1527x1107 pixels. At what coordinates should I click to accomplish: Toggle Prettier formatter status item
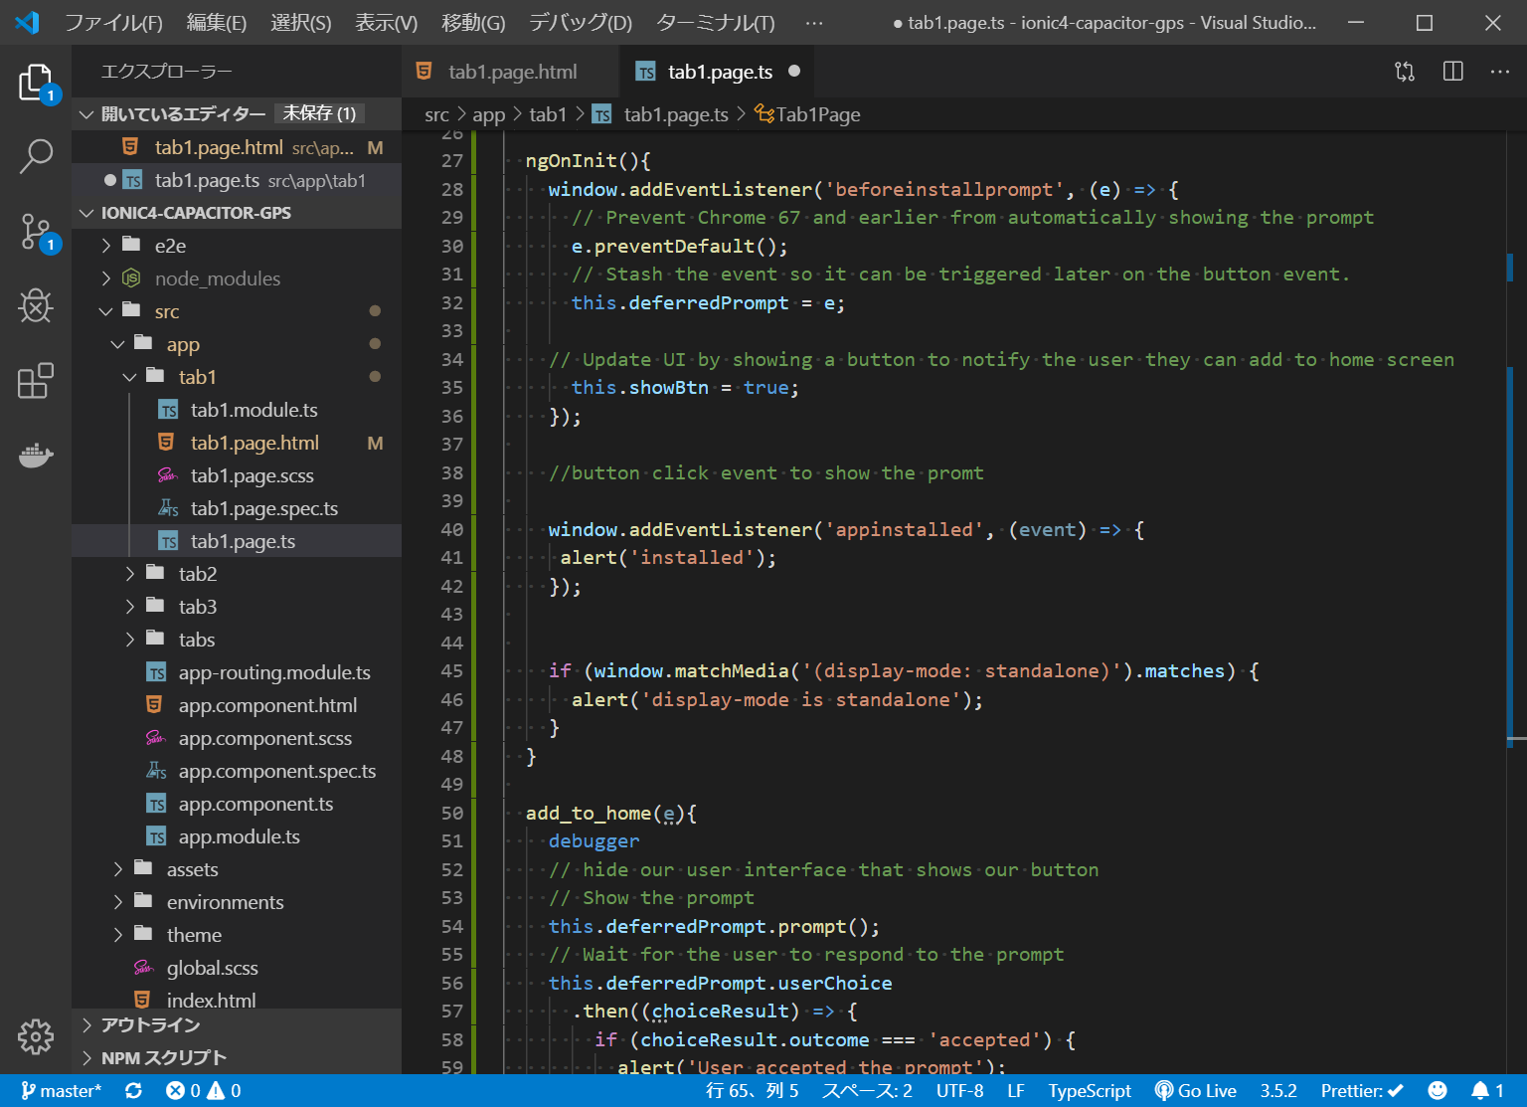tap(1361, 1091)
